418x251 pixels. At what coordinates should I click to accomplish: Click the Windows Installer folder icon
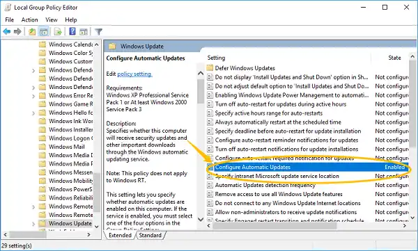tap(42, 129)
